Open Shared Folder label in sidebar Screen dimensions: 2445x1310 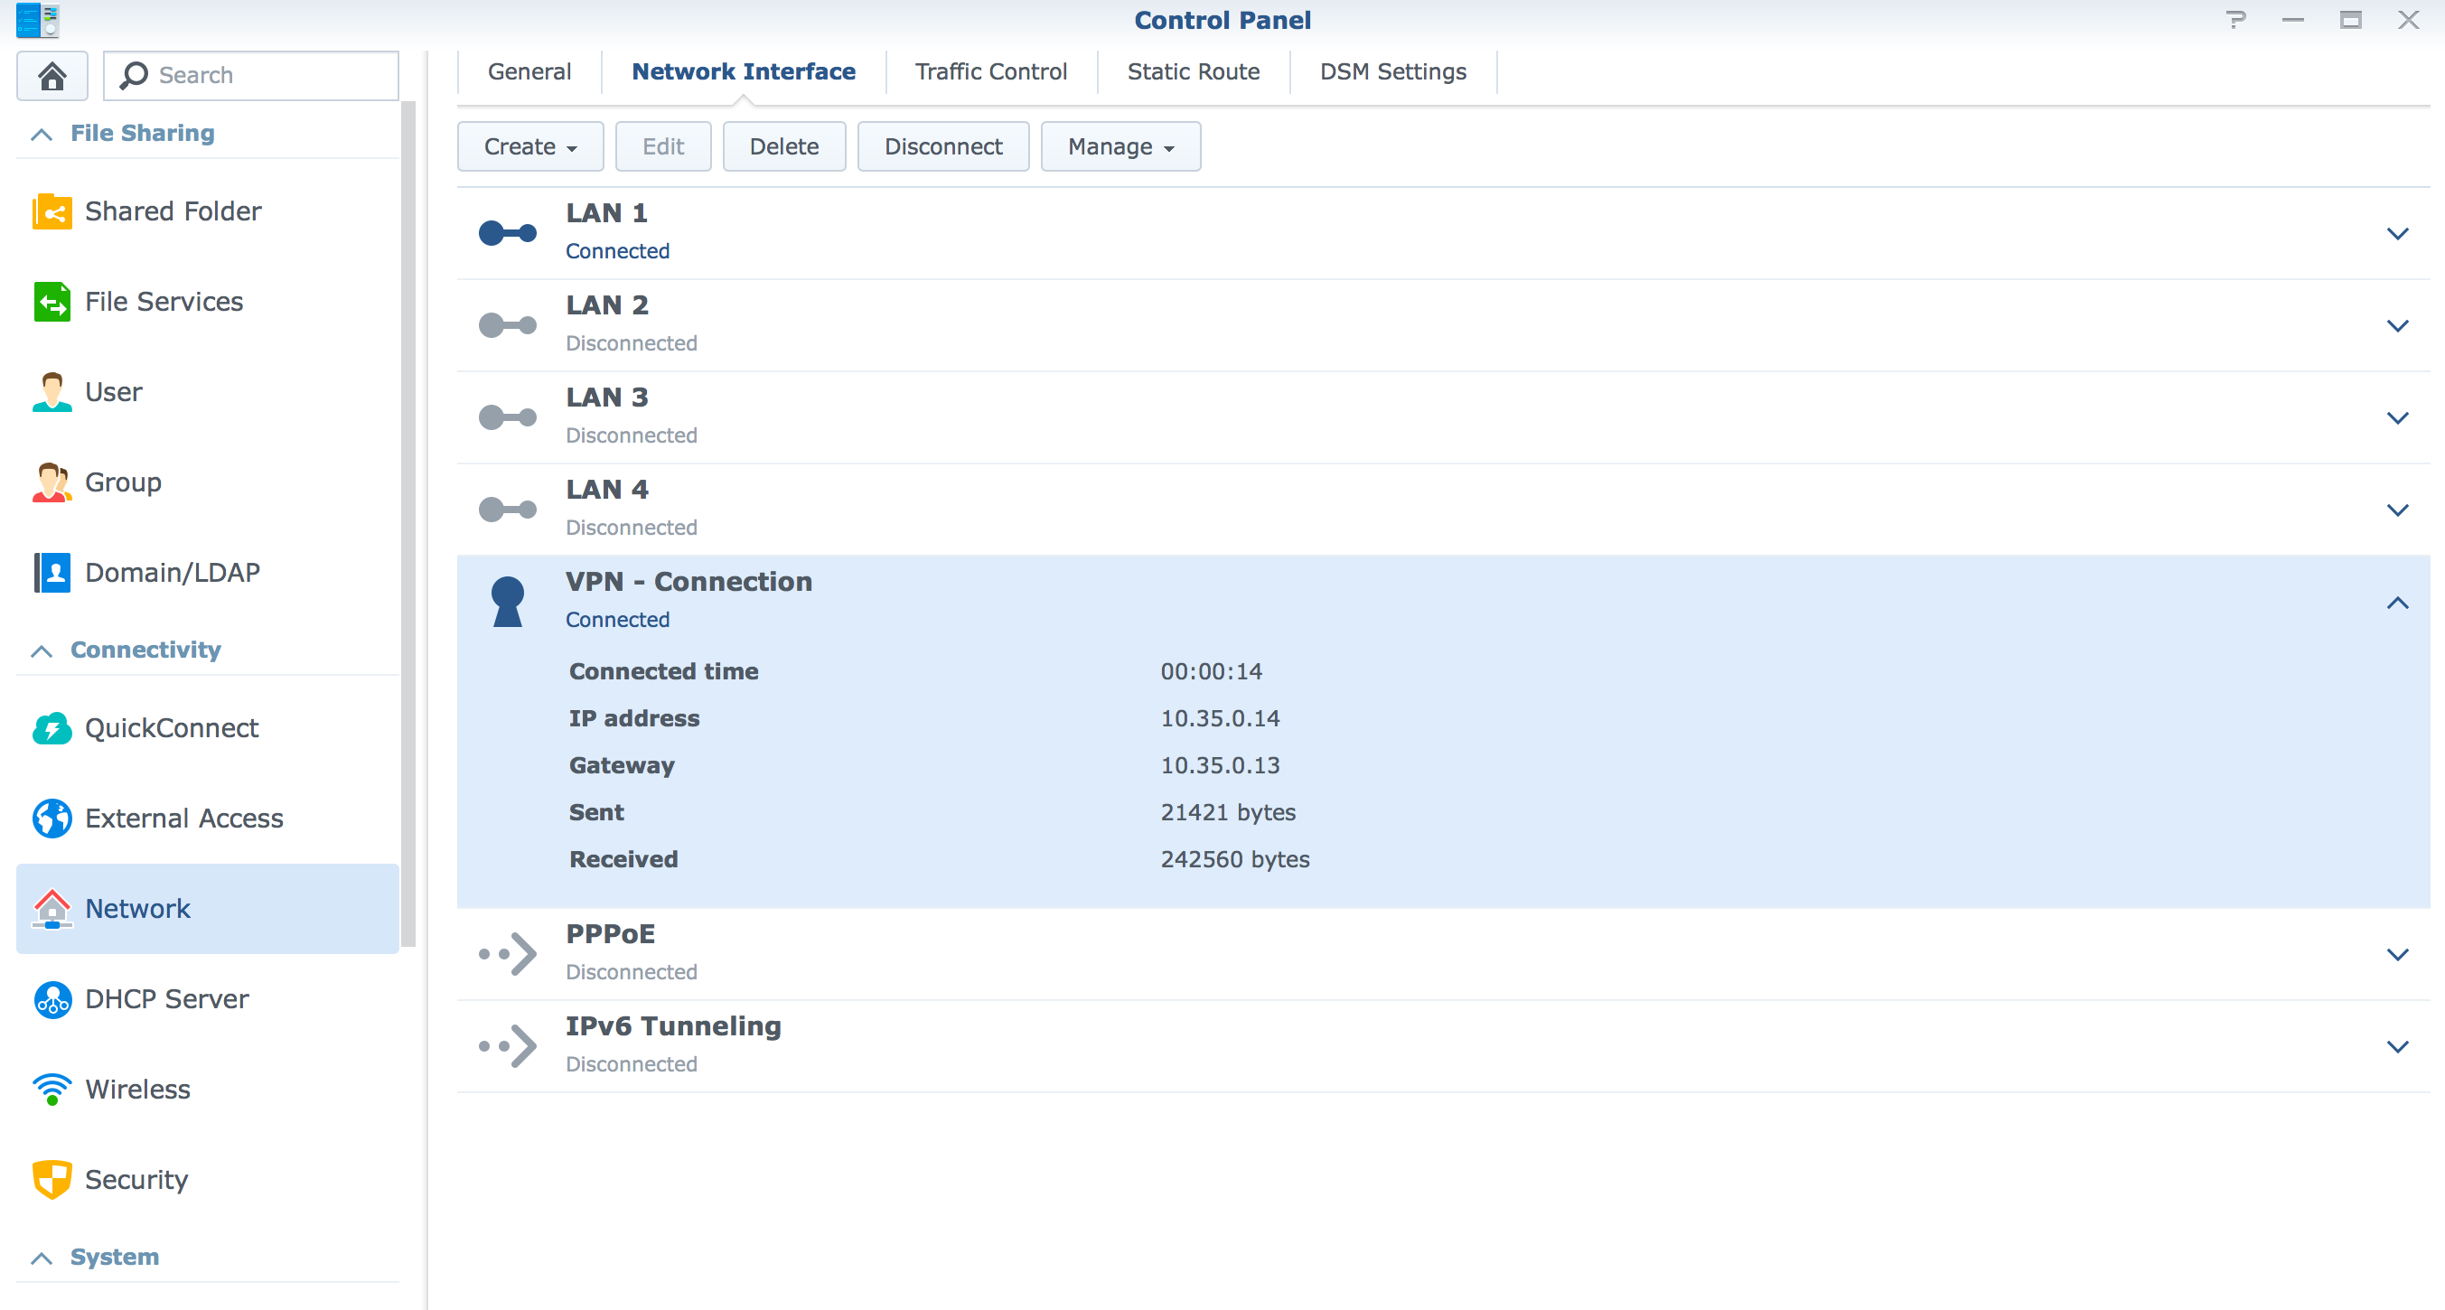[173, 211]
